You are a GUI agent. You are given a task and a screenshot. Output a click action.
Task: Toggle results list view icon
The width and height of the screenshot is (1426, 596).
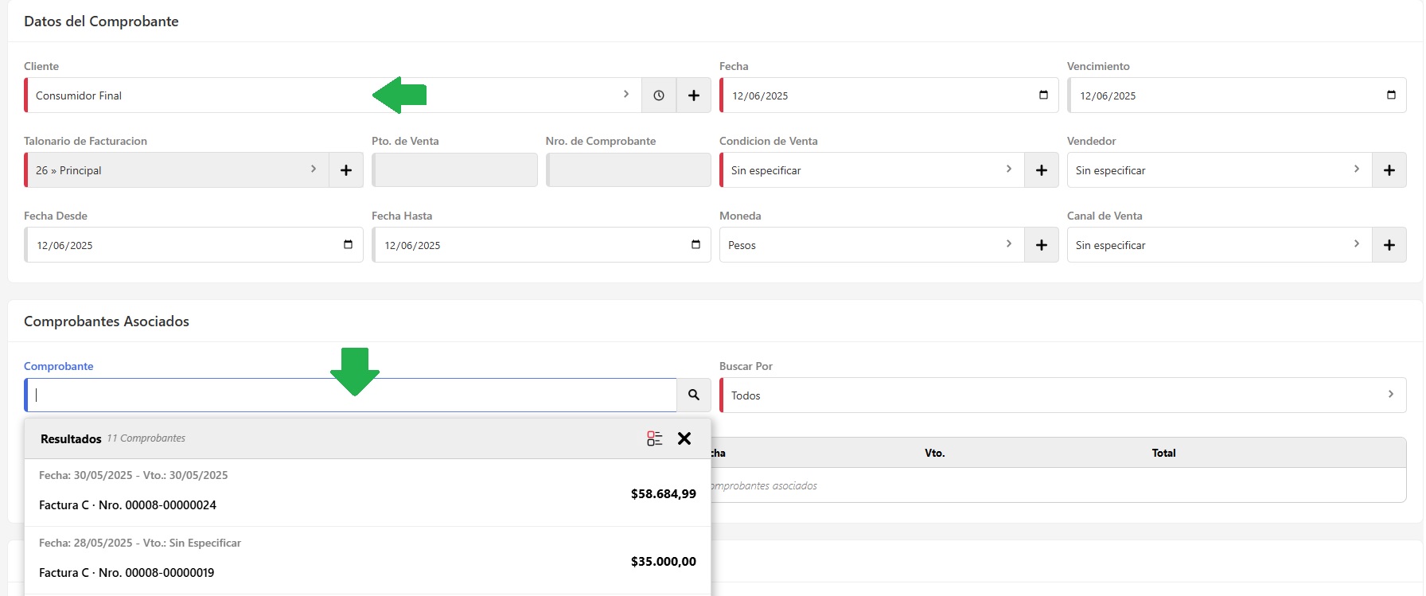(654, 438)
